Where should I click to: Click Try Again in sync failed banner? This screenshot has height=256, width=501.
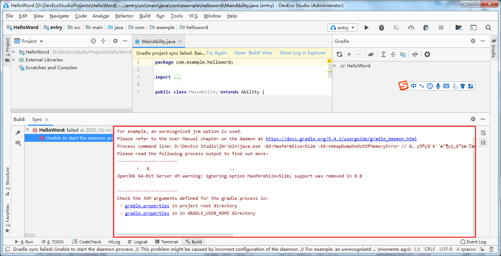pyautogui.click(x=216, y=53)
